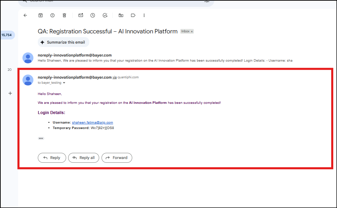
Task: Delete this email with trash icon
Action: [x=64, y=15]
